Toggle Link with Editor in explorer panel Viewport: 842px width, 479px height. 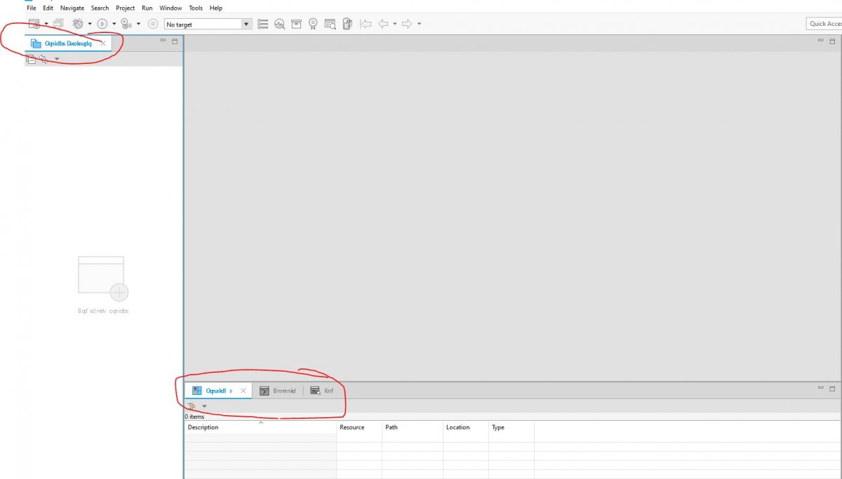44,59
